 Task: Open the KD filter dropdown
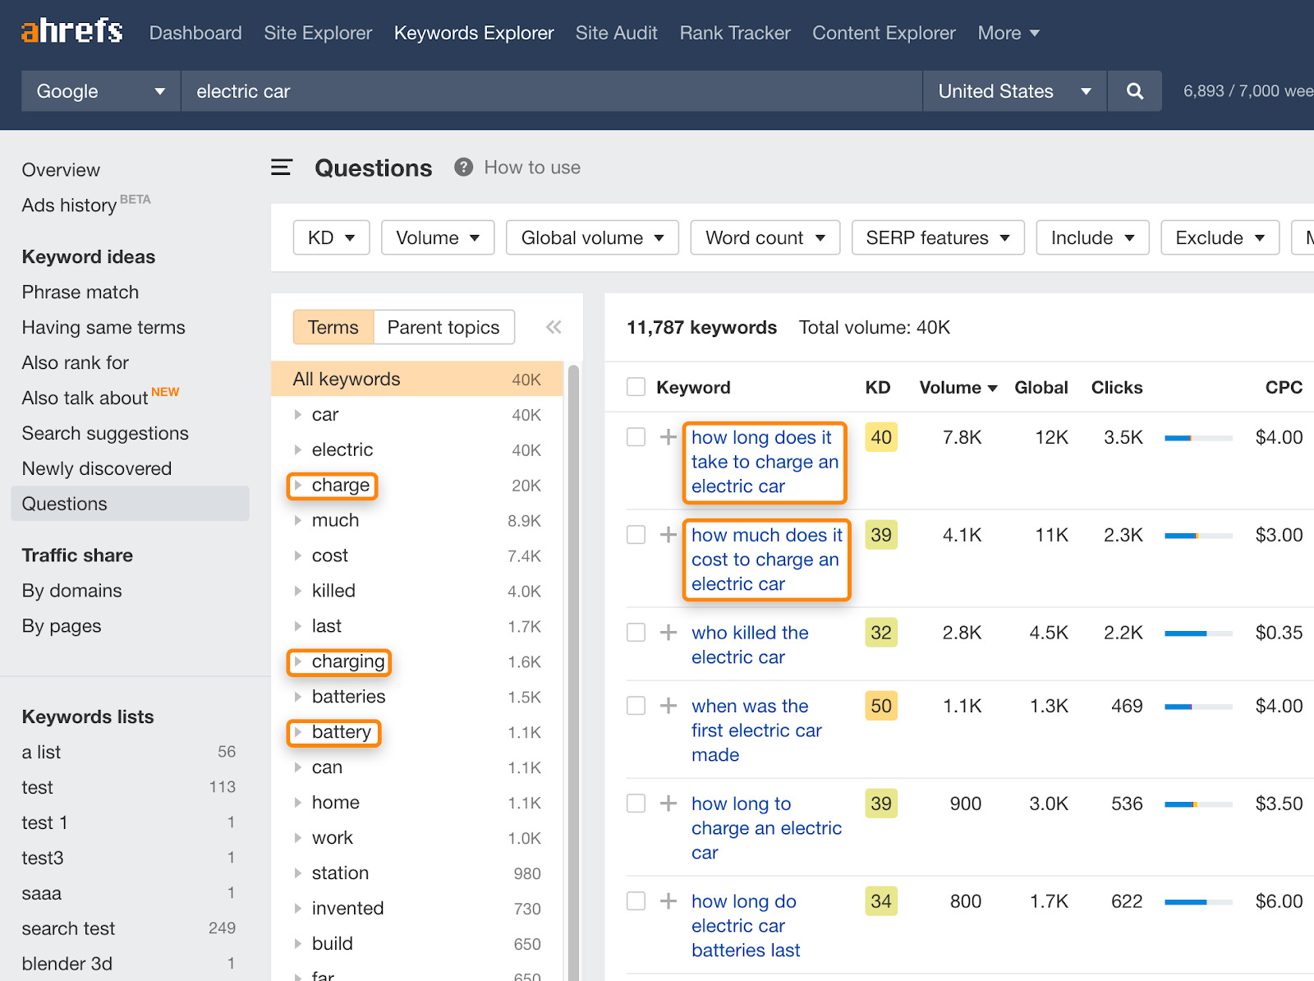[331, 237]
